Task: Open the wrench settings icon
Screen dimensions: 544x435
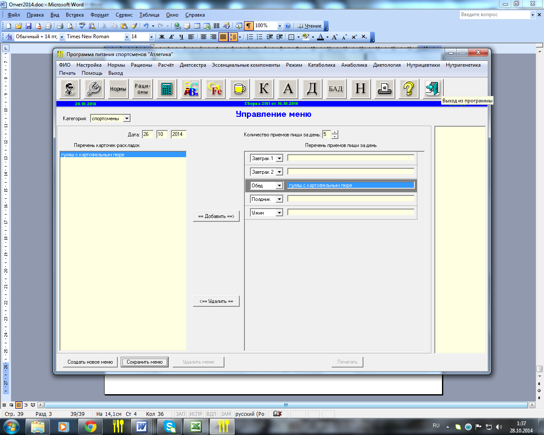Action: coord(93,89)
